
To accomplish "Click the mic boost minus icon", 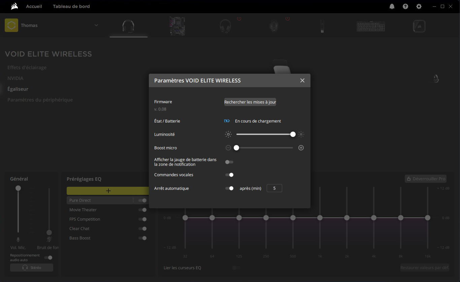I will 228,148.
